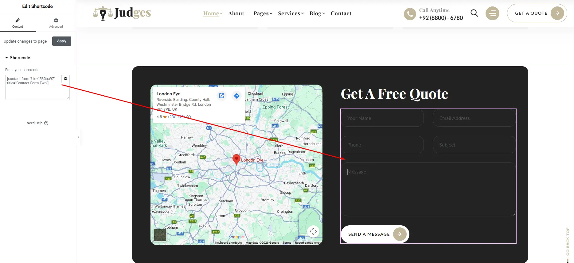Click the London Eye red map pin
Viewport: 574px width, 263px height.
click(236, 159)
